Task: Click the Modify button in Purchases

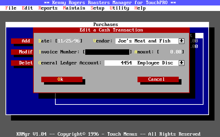Action: click(22, 52)
